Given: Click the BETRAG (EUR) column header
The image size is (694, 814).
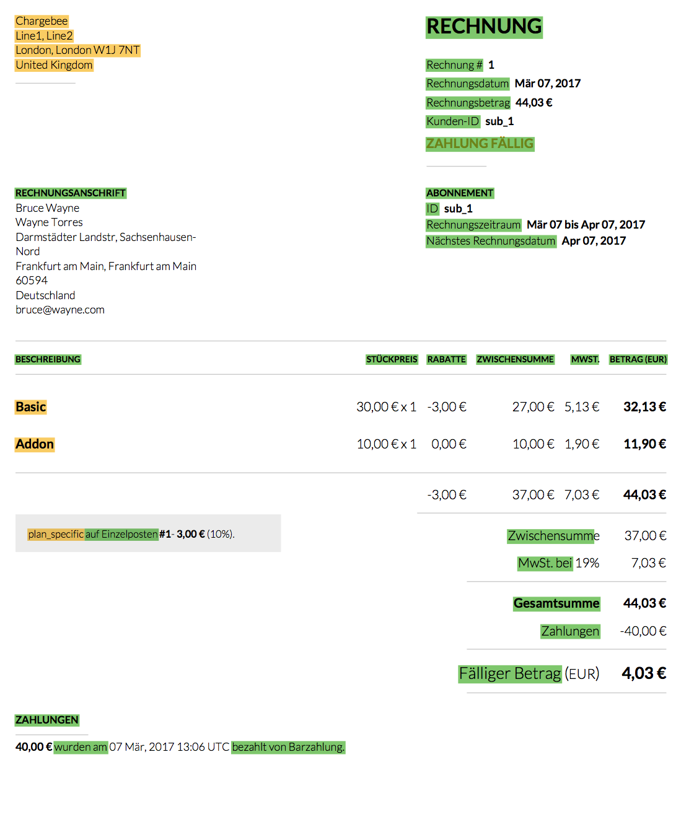Looking at the screenshot, I should [638, 359].
